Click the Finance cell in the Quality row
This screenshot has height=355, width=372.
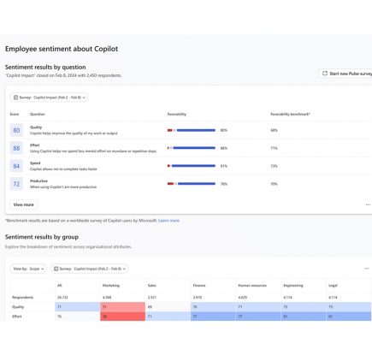click(213, 307)
